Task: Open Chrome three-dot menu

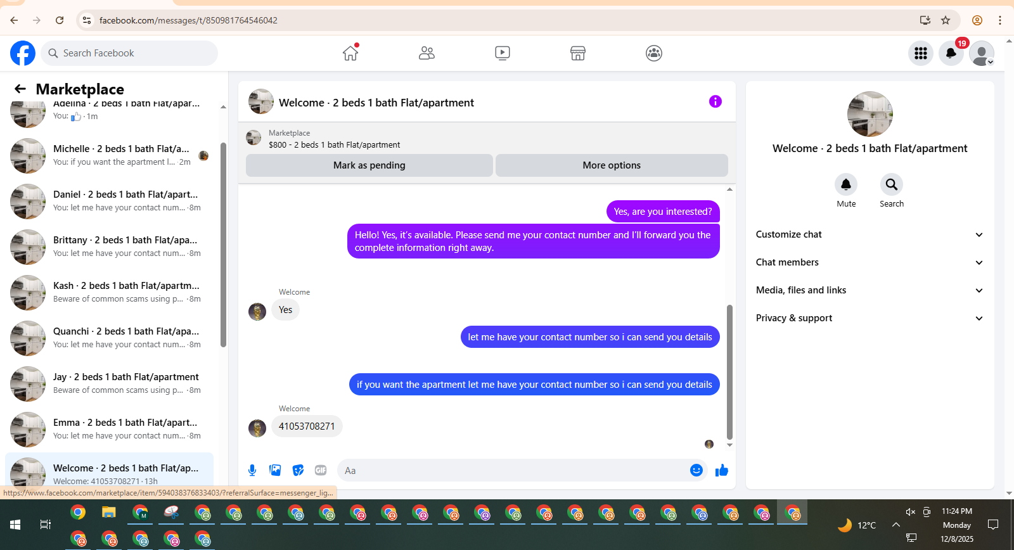Action: point(1000,20)
